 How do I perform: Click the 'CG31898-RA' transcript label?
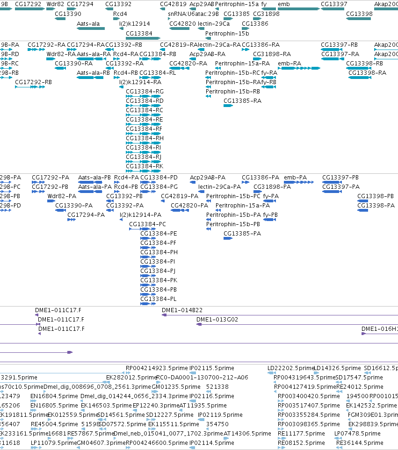[x=272, y=54]
